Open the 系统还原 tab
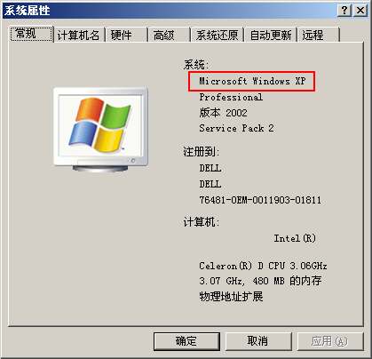Screen dimensions: 372x359 tap(218, 36)
